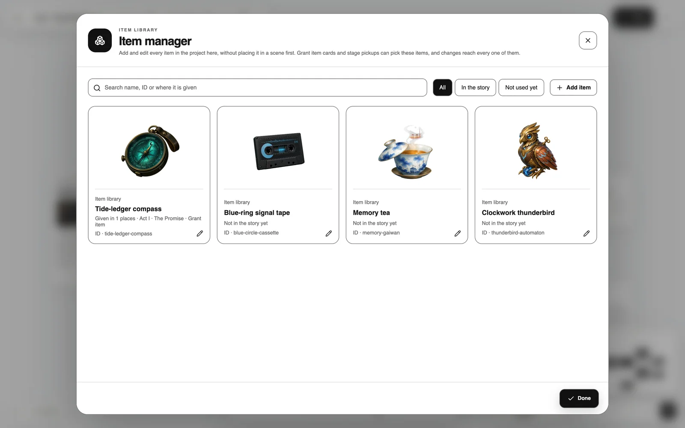Filter by Not used yet
The width and height of the screenshot is (685, 428).
521,87
